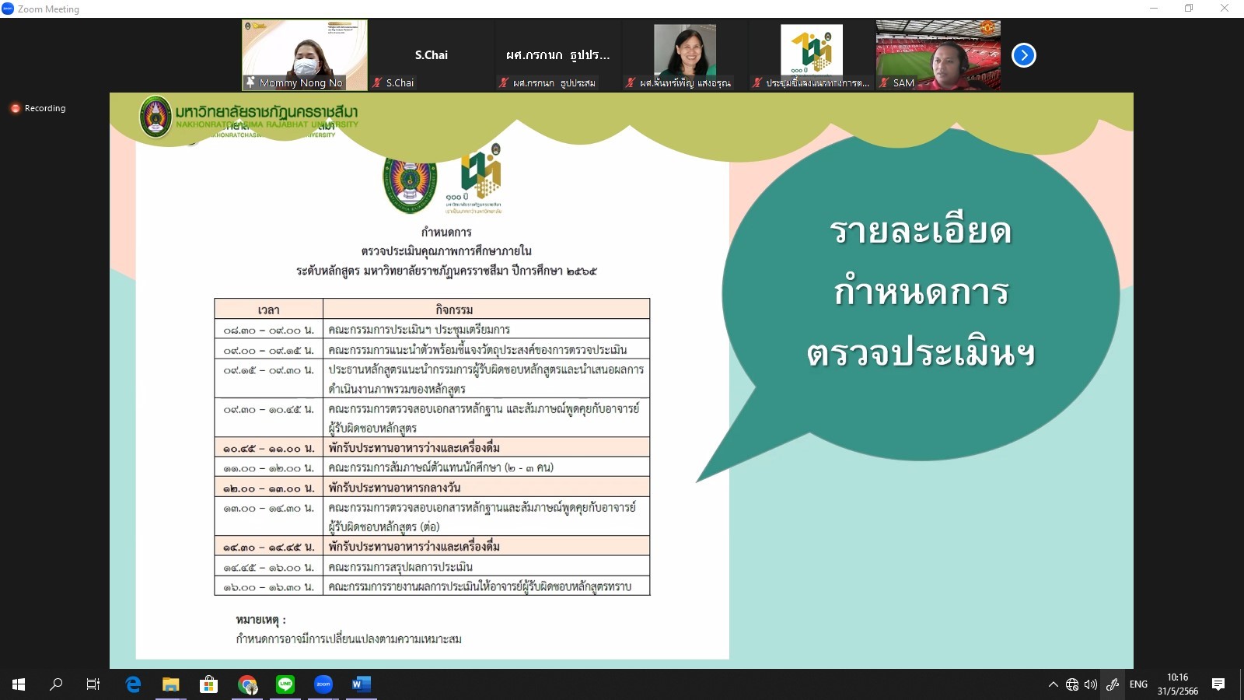Click the network globe status icon
Screen dimensions: 1244x700
1072,684
